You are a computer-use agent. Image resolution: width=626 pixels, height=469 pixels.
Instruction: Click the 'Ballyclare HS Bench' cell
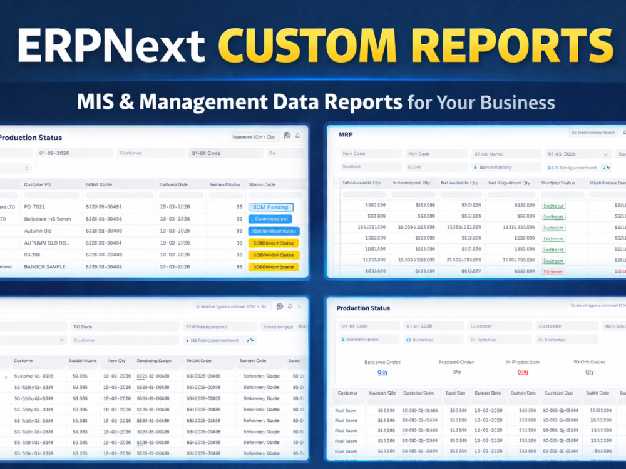click(48, 219)
